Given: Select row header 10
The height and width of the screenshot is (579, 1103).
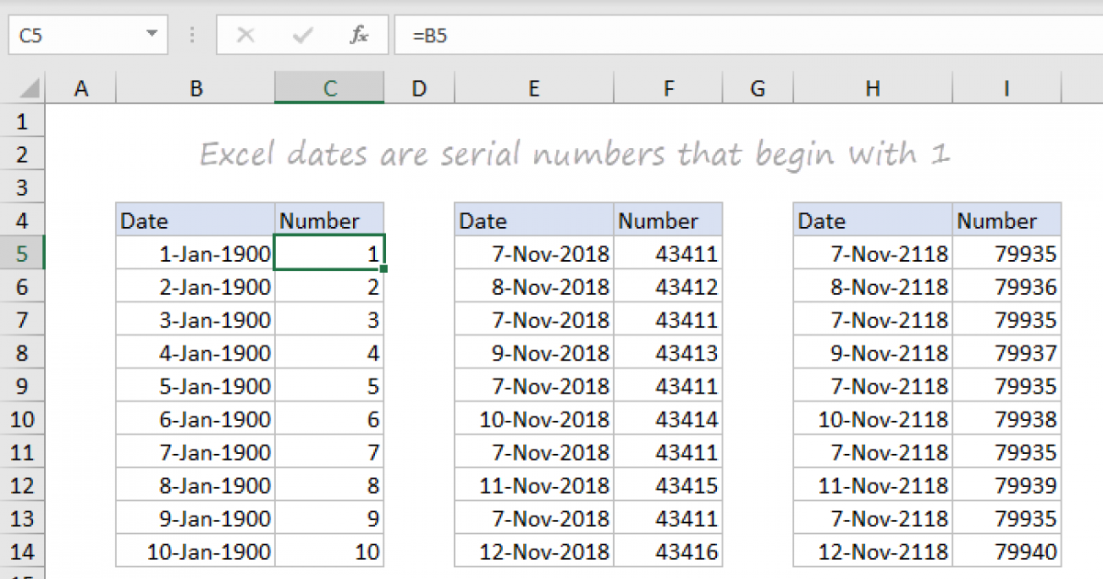Looking at the screenshot, I should pos(23,419).
